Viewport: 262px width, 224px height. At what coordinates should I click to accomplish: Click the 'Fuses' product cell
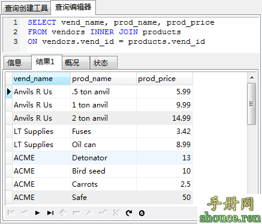pyautogui.click(x=103, y=132)
